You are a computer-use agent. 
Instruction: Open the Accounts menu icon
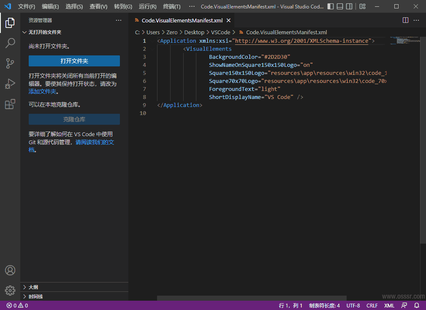point(10,270)
